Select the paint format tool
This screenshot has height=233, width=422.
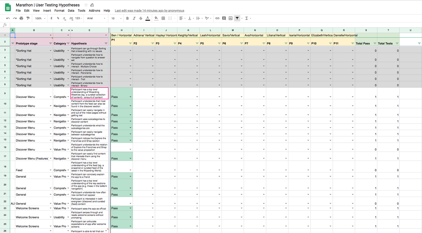click(28, 18)
